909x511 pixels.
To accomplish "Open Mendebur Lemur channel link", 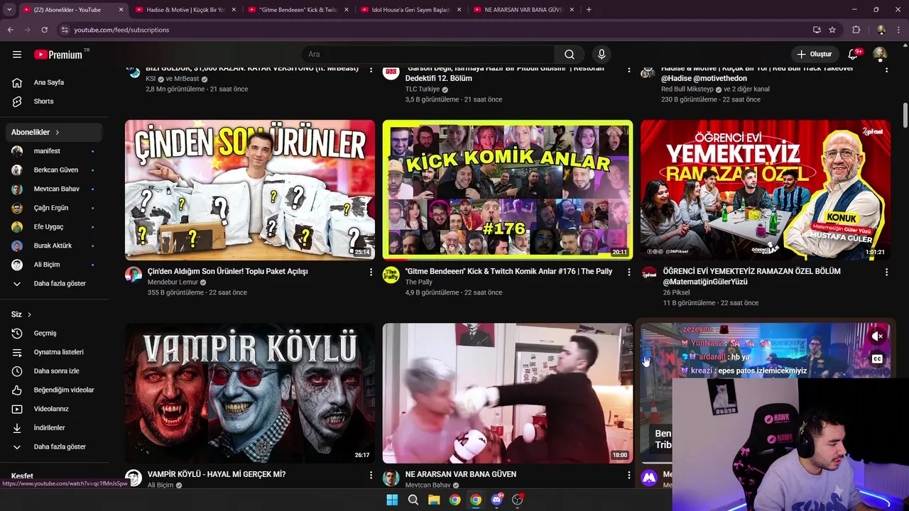I will coord(173,282).
